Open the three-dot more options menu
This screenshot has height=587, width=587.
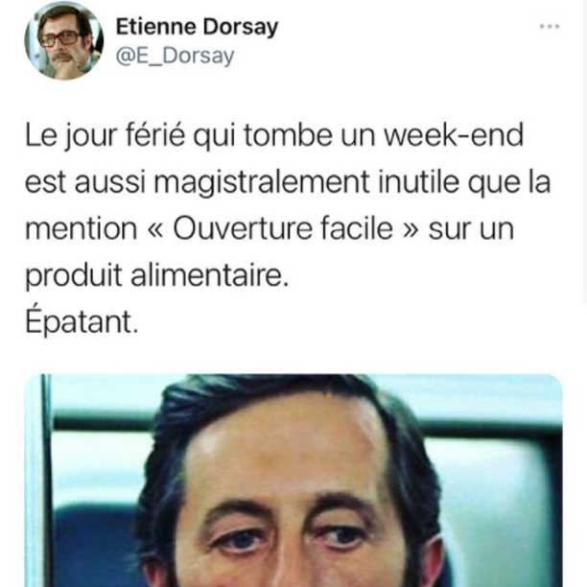click(550, 26)
